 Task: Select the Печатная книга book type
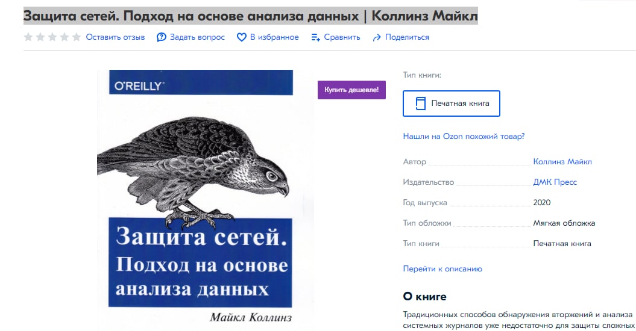coord(452,104)
